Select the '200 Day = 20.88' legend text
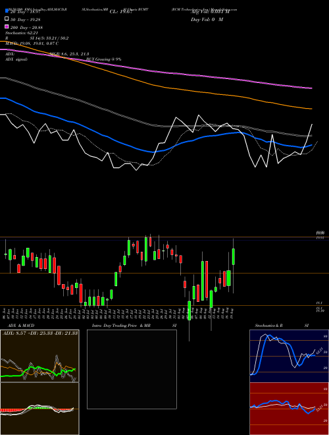The image size is (329, 435). click(x=26, y=28)
